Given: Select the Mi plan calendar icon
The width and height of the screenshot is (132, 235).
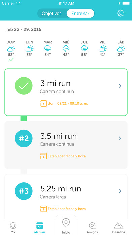Looking at the screenshot, I should pos(40,226).
